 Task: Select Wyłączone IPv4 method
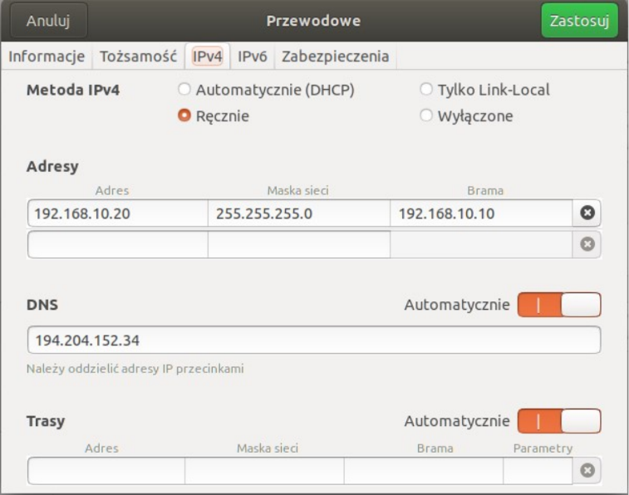click(426, 116)
